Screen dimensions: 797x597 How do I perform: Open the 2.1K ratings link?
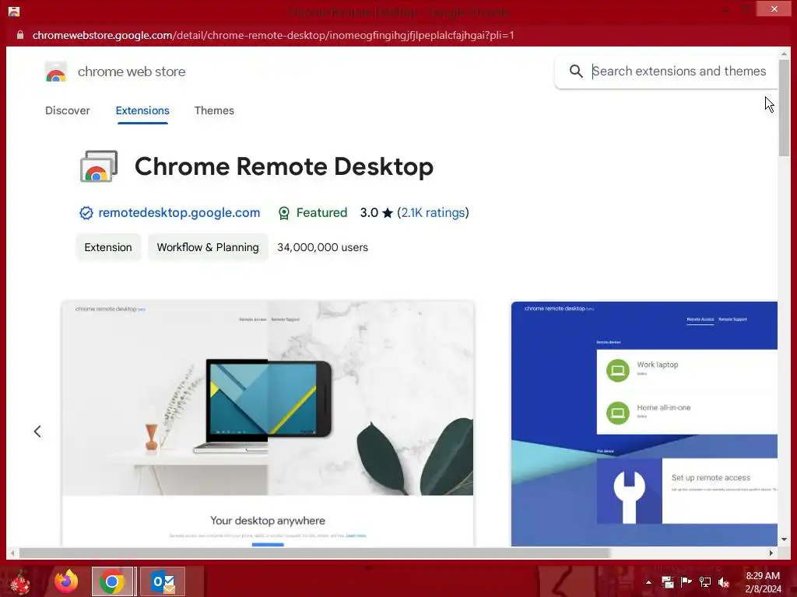click(x=433, y=213)
